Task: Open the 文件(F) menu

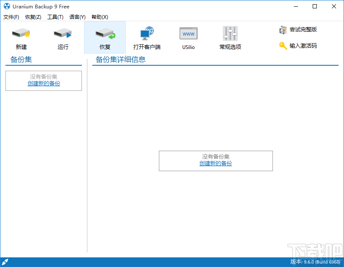Action: click(11, 17)
